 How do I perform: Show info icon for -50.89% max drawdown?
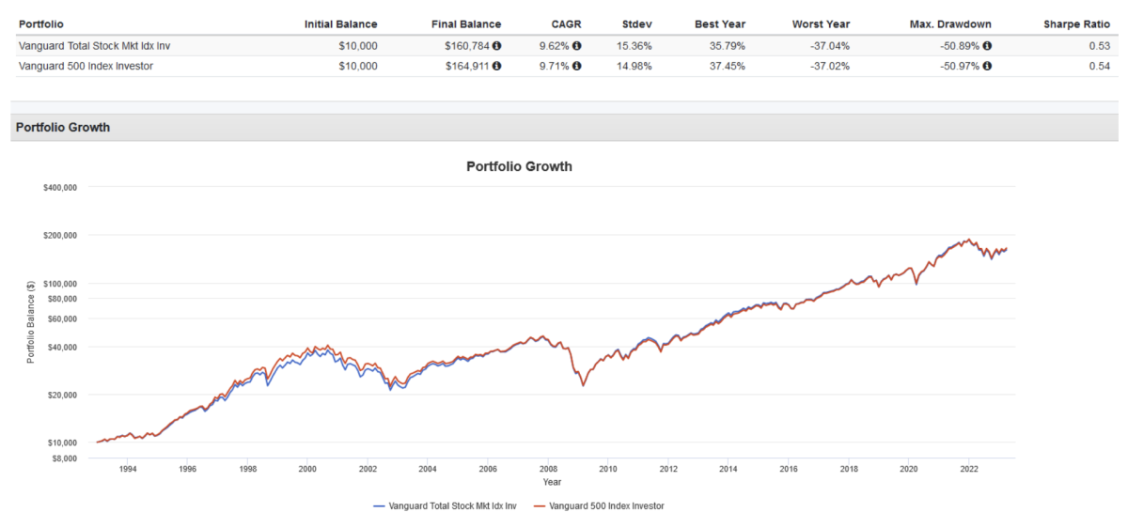point(987,45)
